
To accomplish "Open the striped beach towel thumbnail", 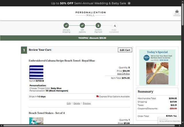I will coord(36,72).
